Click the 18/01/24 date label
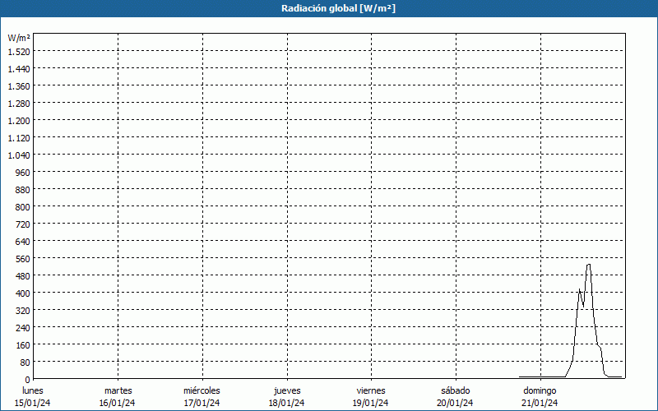658x411 pixels. (x=286, y=403)
